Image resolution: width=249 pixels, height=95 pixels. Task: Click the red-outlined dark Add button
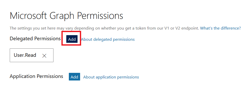pyautogui.click(x=72, y=39)
